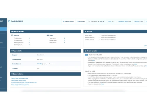The image size is (147, 110).
Task: Open the Pending devices count link
Action: coord(29,43)
